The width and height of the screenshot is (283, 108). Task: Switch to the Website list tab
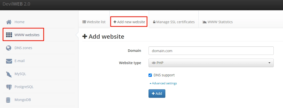94,22
